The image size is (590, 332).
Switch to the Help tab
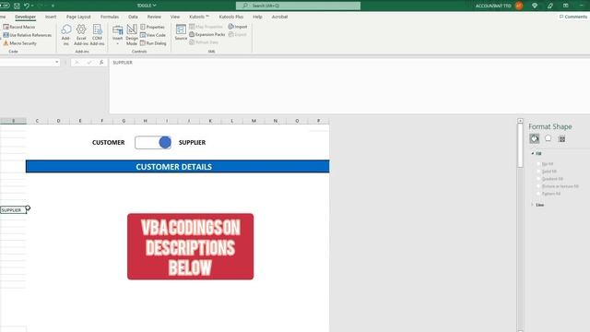tap(257, 17)
